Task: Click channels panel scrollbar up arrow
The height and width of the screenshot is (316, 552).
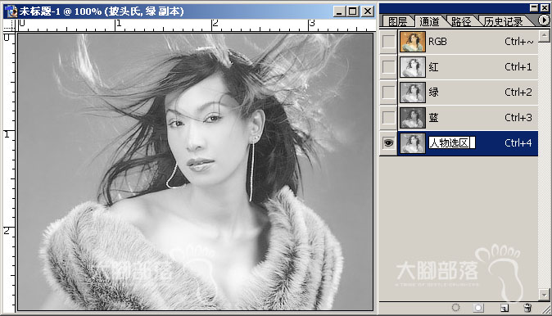Action: 544,35
